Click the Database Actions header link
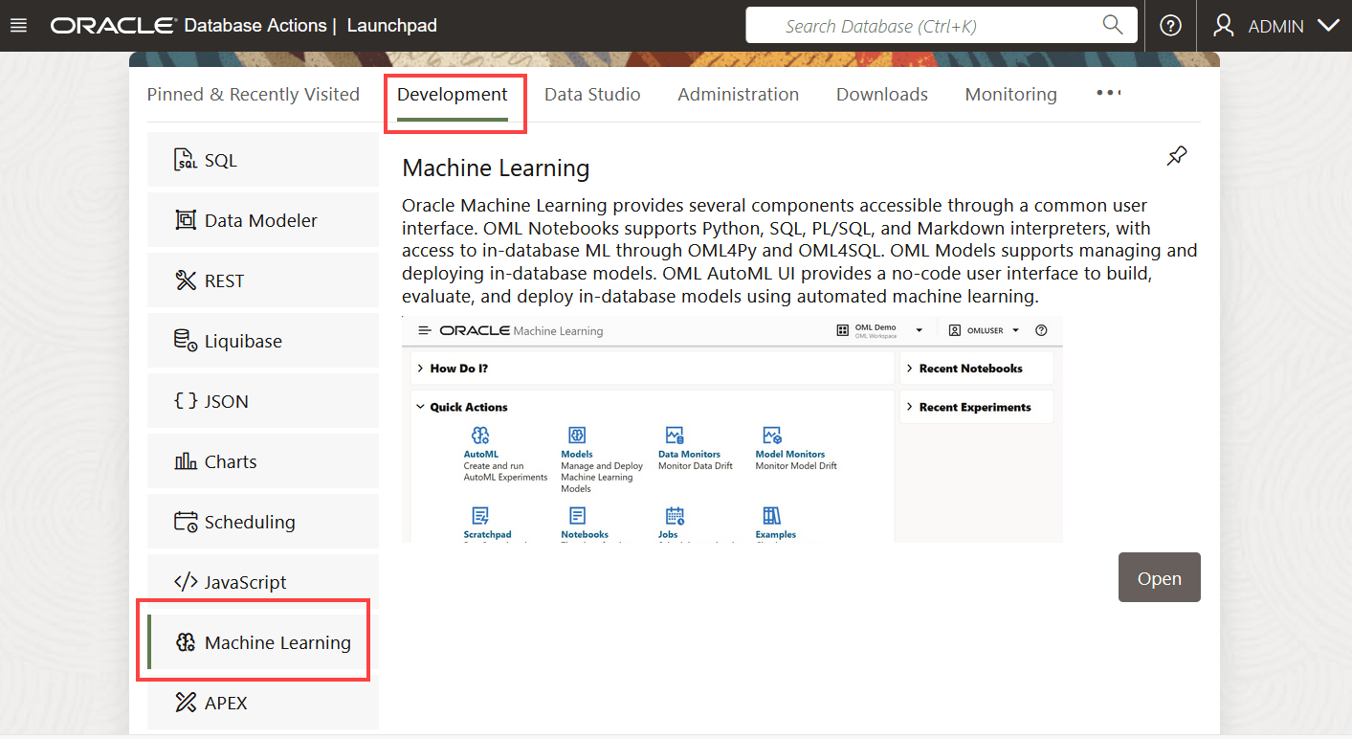The height and width of the screenshot is (739, 1352). 255,26
